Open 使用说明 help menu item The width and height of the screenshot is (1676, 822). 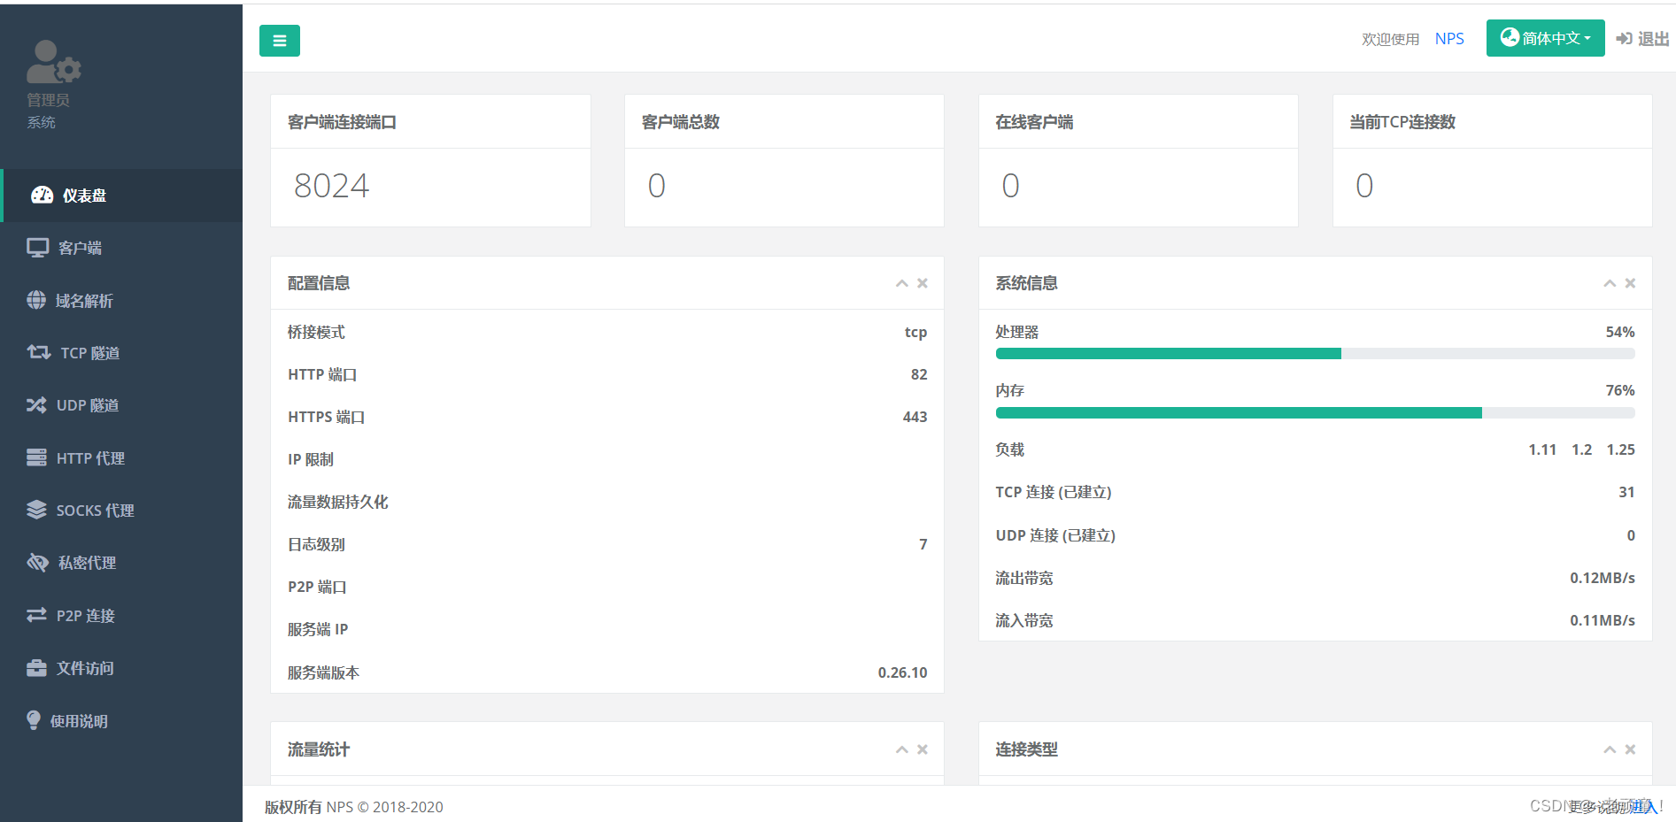coord(121,721)
